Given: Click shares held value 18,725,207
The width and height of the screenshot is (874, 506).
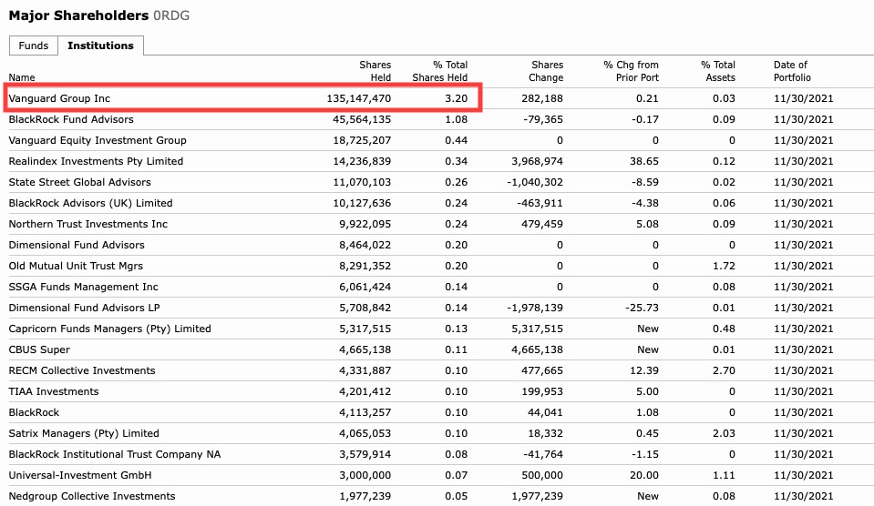Looking at the screenshot, I should pyautogui.click(x=363, y=140).
